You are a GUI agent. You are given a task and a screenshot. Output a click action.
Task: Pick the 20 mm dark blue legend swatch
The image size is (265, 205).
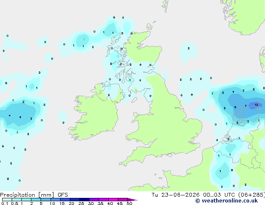tap(74, 200)
